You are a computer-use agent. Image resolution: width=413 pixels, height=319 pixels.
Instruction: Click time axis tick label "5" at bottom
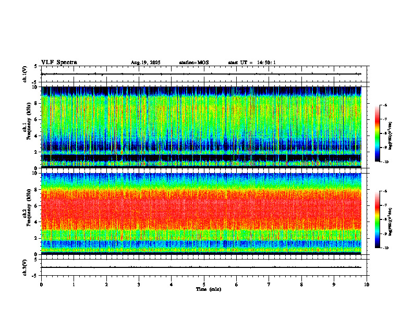coord(204,285)
